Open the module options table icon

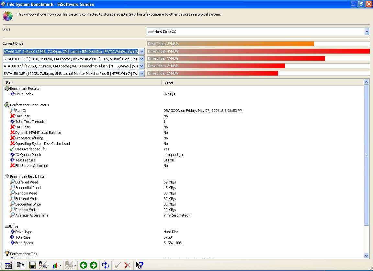[x=8, y=265]
